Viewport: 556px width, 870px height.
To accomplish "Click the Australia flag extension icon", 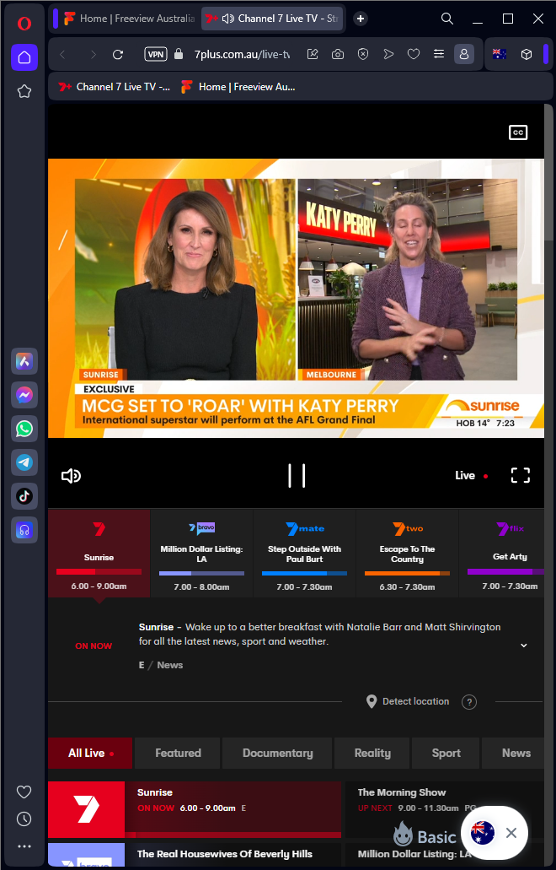I will point(500,54).
